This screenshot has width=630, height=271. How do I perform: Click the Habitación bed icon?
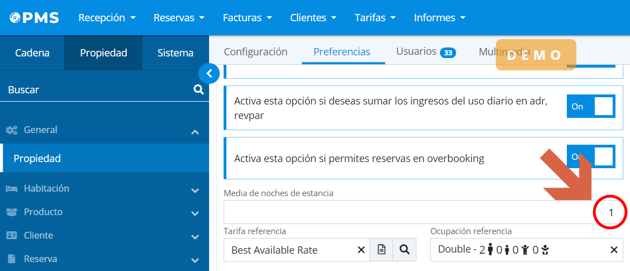pos(12,189)
